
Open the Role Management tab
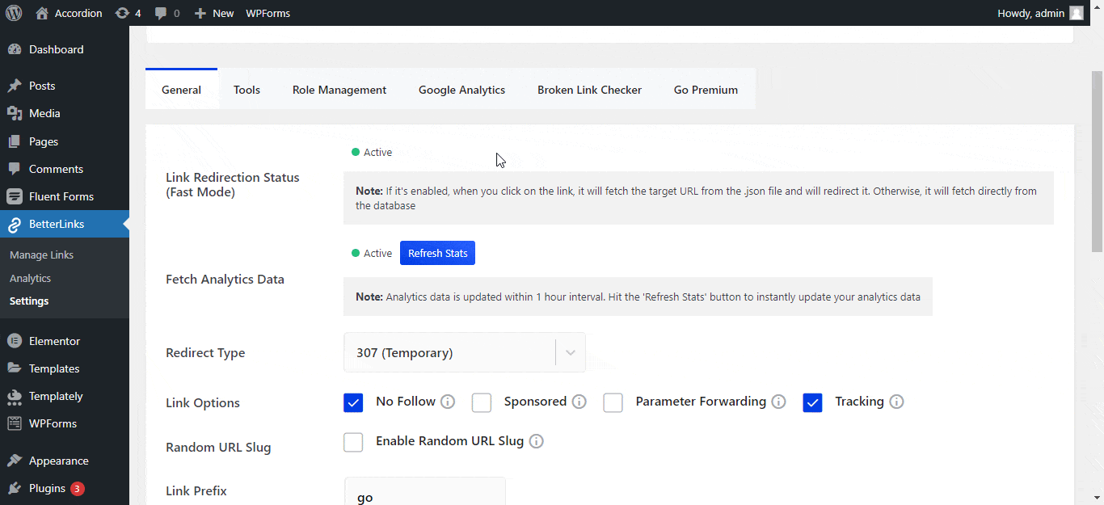[x=339, y=90]
